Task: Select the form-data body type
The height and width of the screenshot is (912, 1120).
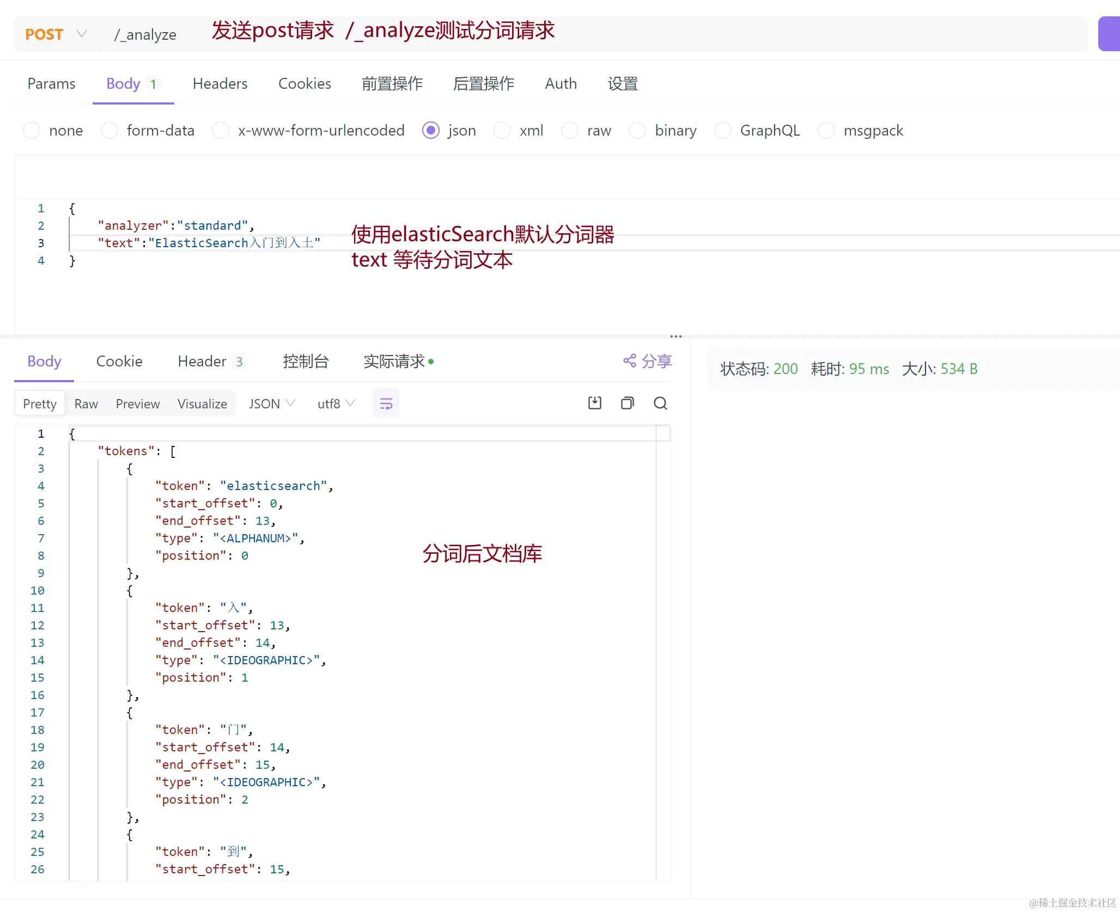Action: [x=109, y=130]
